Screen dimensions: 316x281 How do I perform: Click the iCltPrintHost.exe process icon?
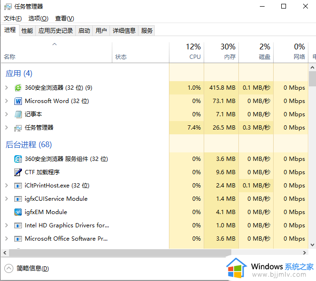coord(18,186)
